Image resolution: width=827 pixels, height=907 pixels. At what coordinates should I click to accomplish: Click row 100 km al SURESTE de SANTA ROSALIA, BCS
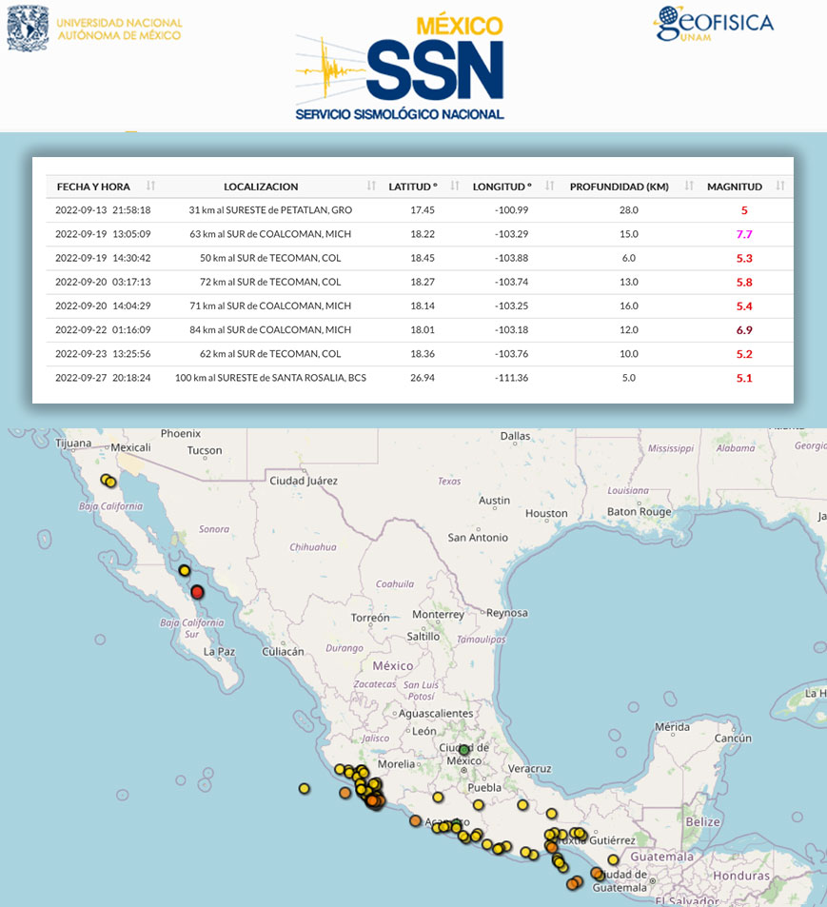click(x=420, y=378)
